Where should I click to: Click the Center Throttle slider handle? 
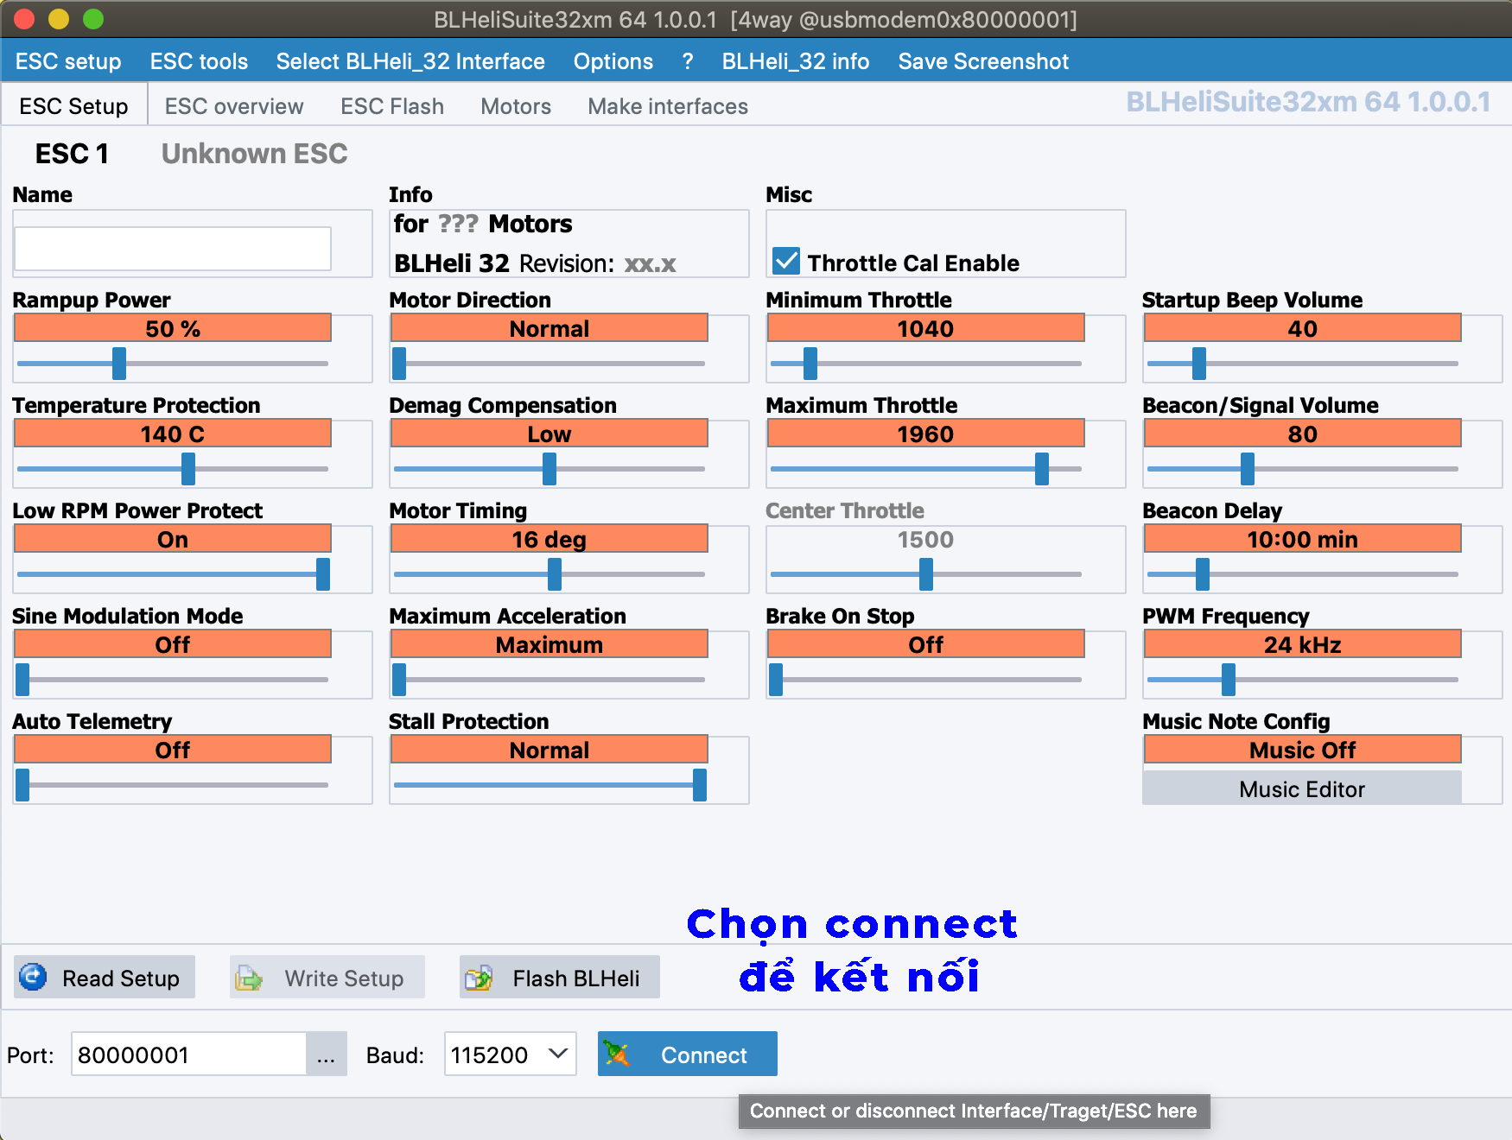click(x=926, y=574)
